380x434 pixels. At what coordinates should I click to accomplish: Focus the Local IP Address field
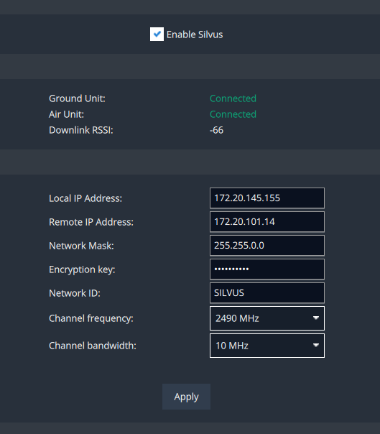point(267,198)
